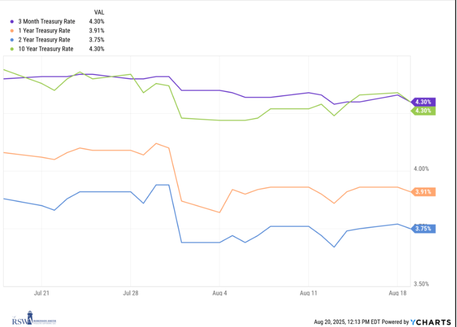457x327 pixels.
Task: Click the purple 3 Month legend dot
Action: [13, 21]
